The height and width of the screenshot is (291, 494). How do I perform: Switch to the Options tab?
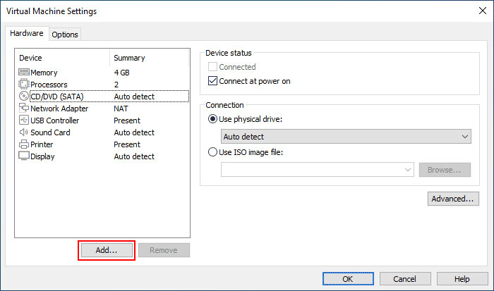point(65,35)
